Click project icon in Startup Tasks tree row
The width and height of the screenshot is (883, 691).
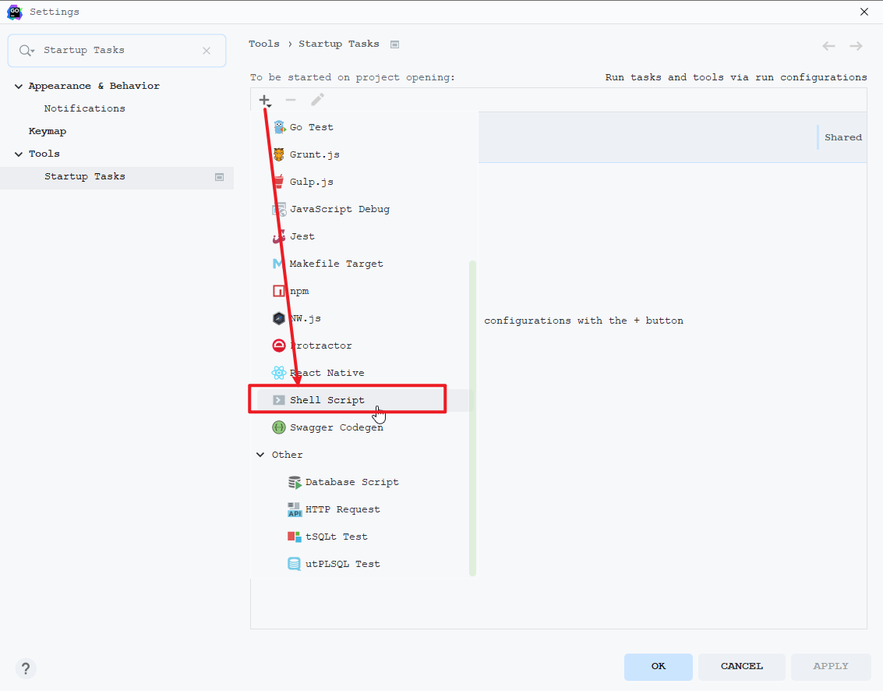[220, 177]
